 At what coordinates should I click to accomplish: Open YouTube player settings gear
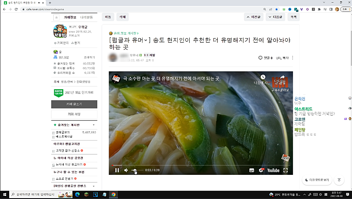coord(261,170)
